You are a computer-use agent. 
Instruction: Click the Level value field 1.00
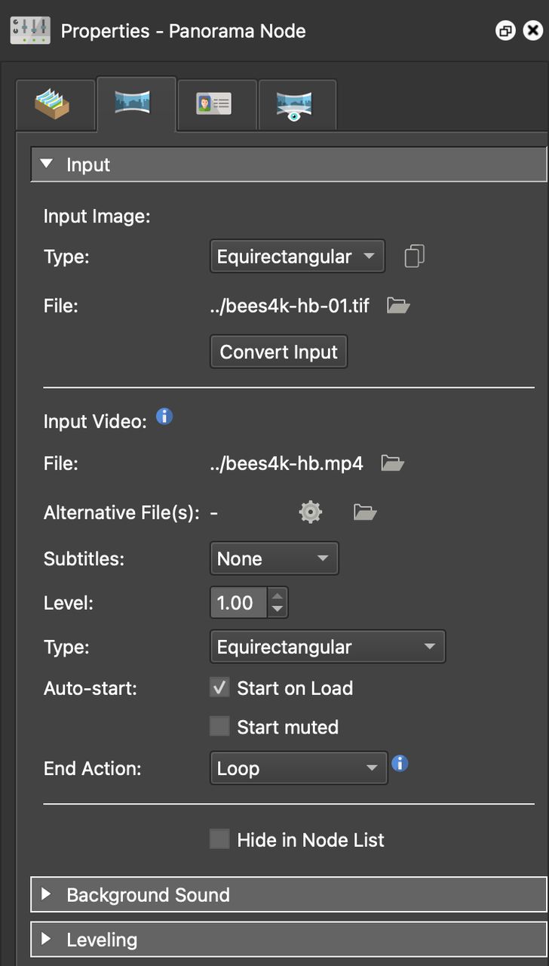coord(238,602)
